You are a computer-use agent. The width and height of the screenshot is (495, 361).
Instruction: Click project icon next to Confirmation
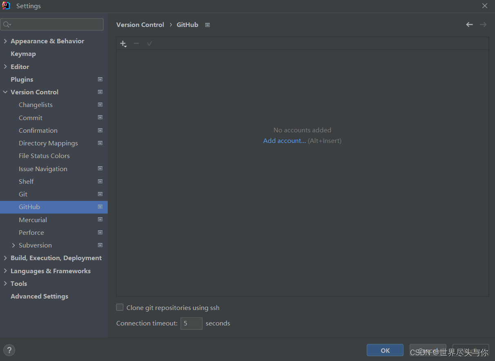point(100,130)
